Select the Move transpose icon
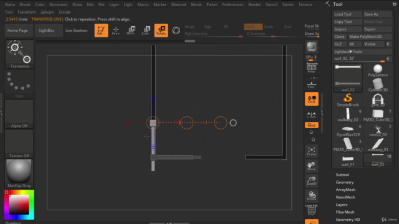 [x=130, y=30]
